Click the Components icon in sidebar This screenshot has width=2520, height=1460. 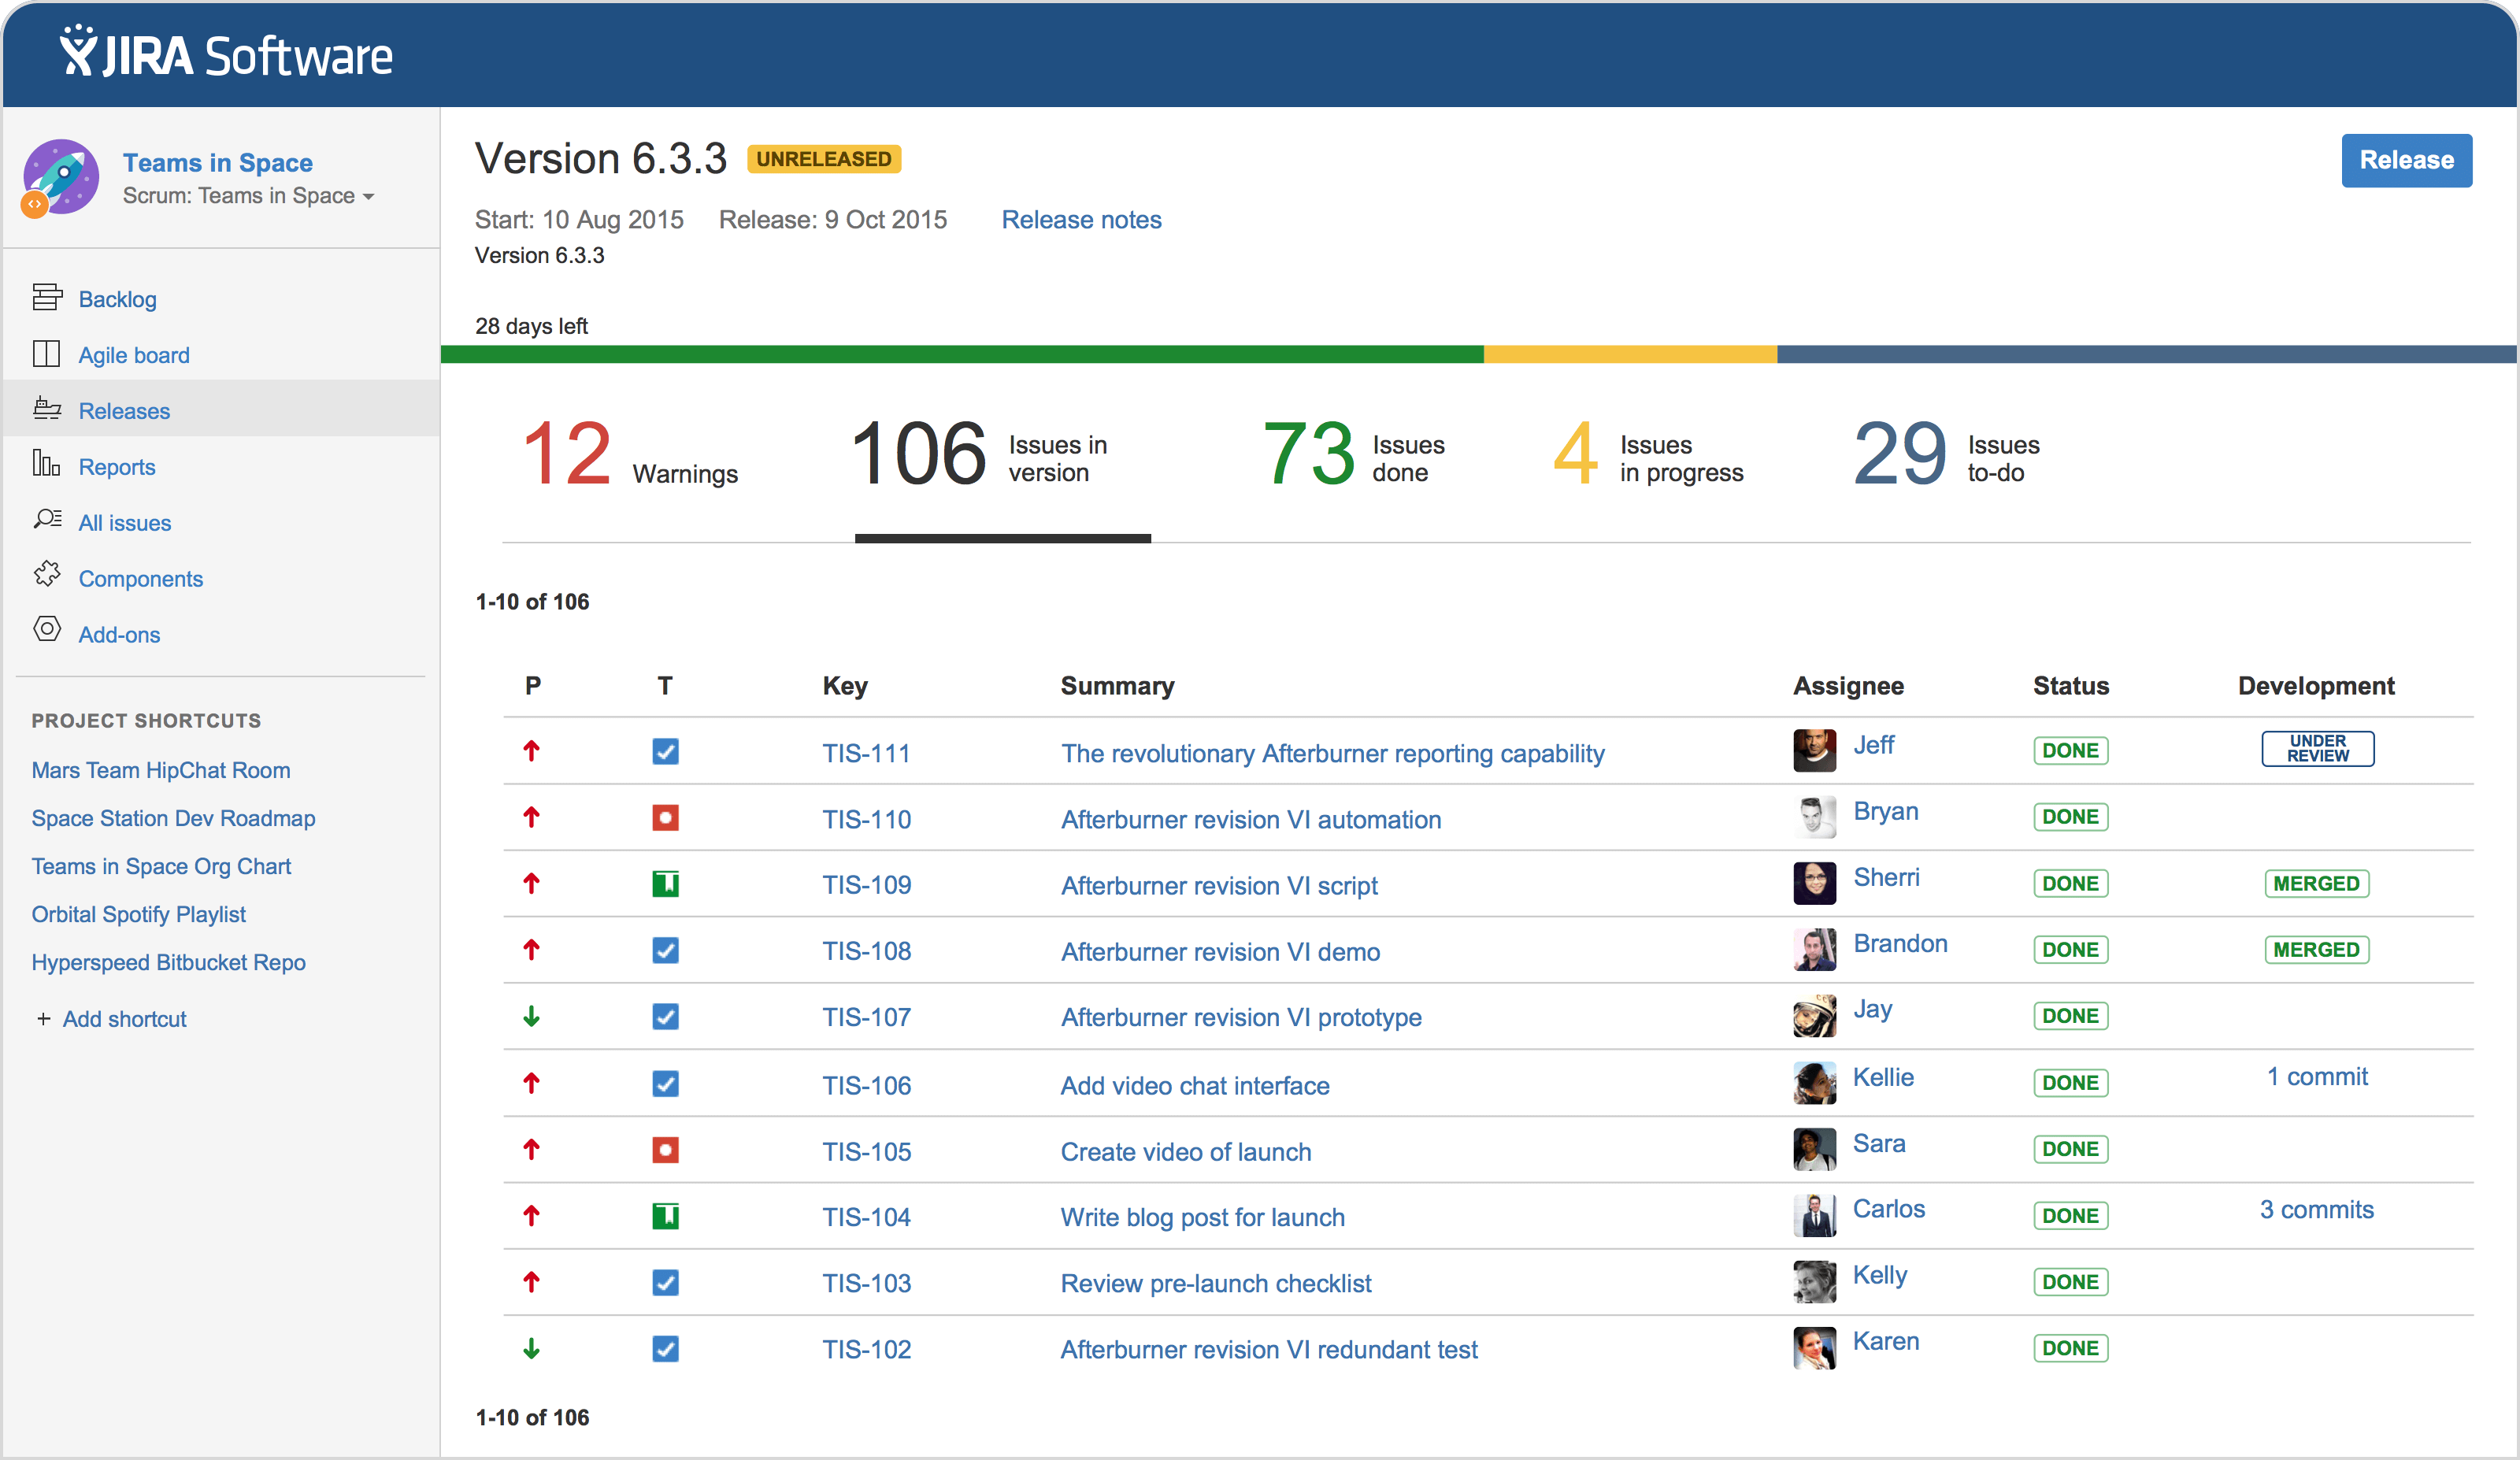tap(47, 577)
